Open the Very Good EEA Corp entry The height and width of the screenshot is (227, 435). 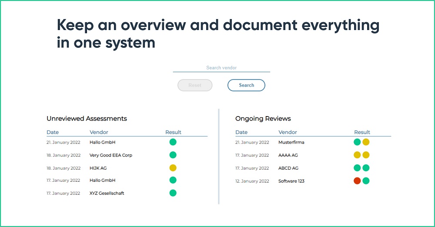pos(111,155)
